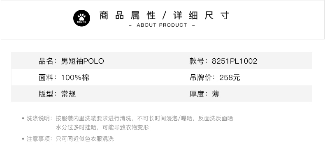This screenshot has height=156, width=325.
Task: Click the fit value 常规
Action: 68,94
